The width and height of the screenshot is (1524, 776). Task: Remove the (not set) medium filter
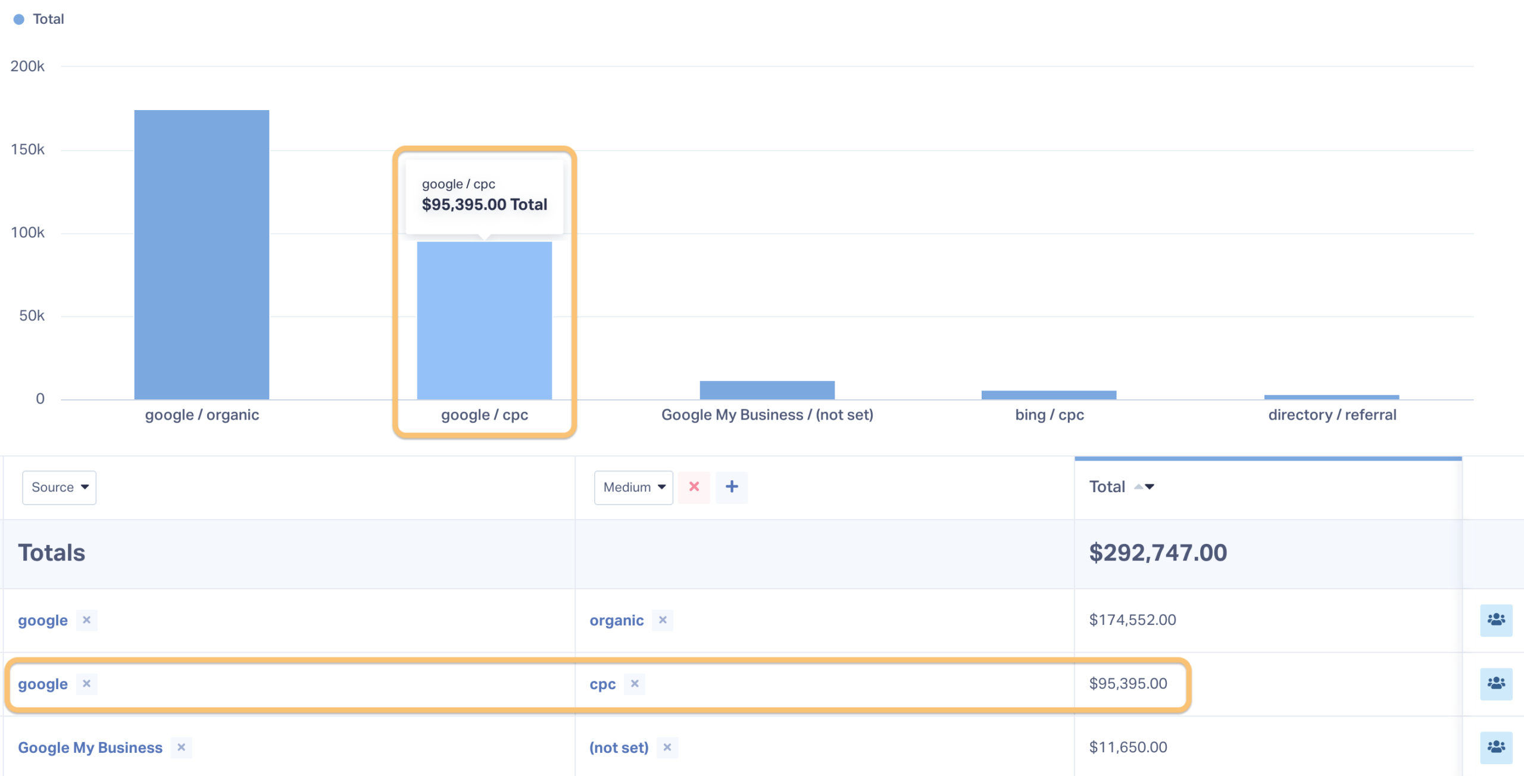coord(667,747)
